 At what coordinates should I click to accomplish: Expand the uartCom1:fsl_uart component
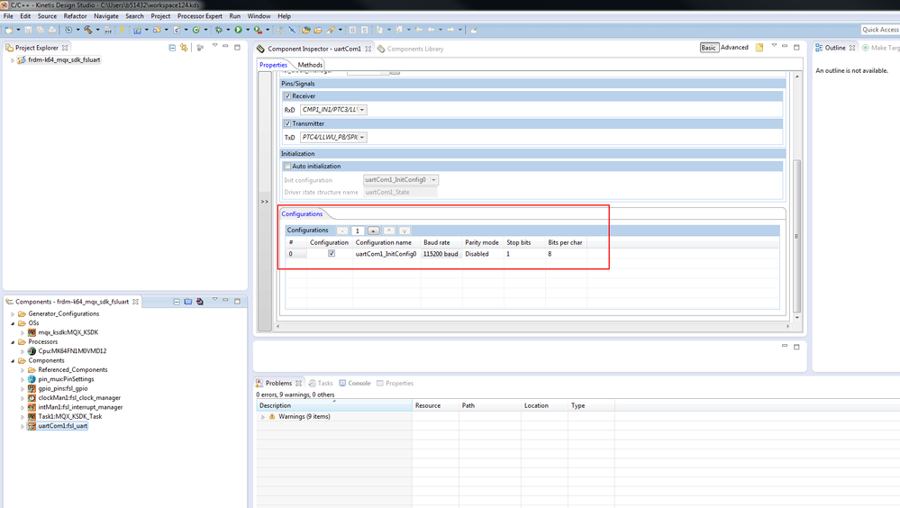(23, 426)
